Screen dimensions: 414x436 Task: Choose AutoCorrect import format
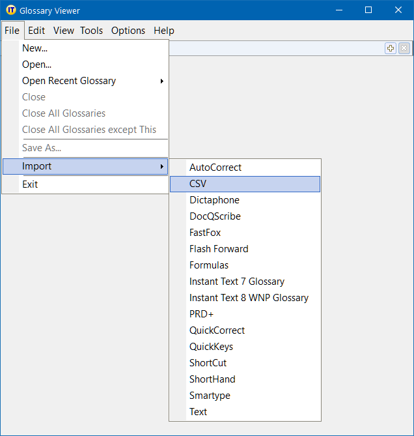click(215, 167)
